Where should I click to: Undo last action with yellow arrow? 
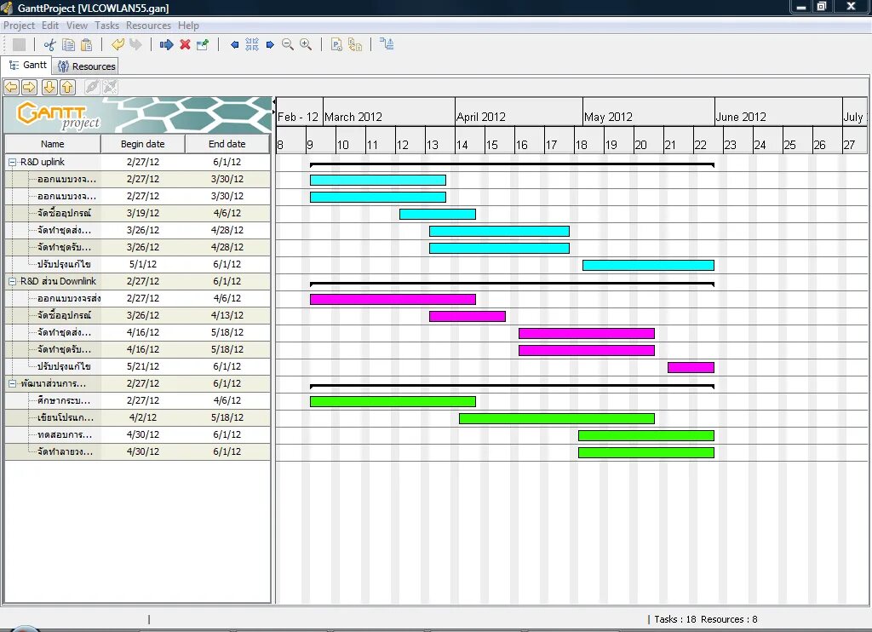click(118, 44)
